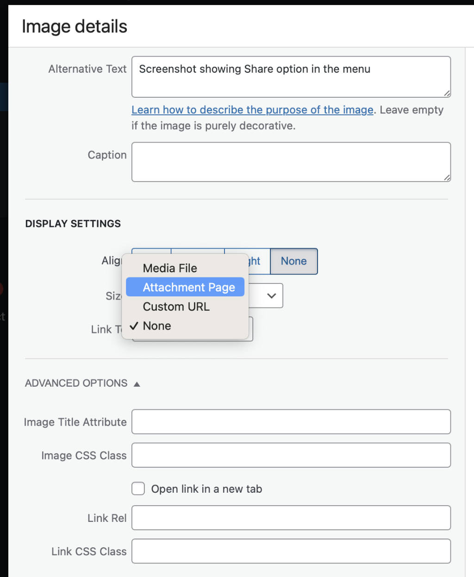474x577 pixels.
Task: Click into the Alternative Text field
Action: 291,76
